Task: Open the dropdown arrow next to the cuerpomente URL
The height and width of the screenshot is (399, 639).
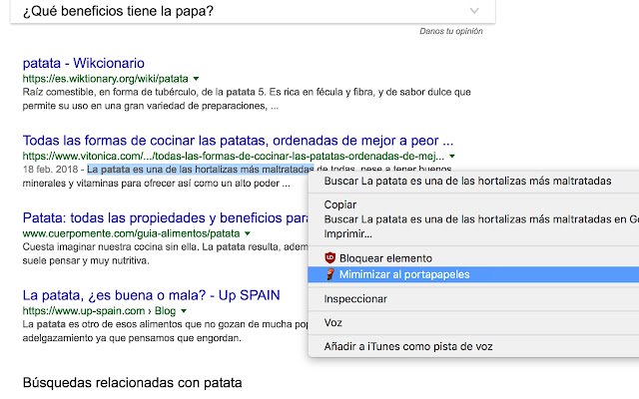Action: pyautogui.click(x=248, y=233)
